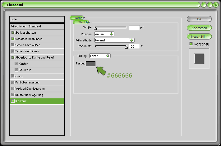Enable Schein nach innen checkbox

(x=13, y=51)
